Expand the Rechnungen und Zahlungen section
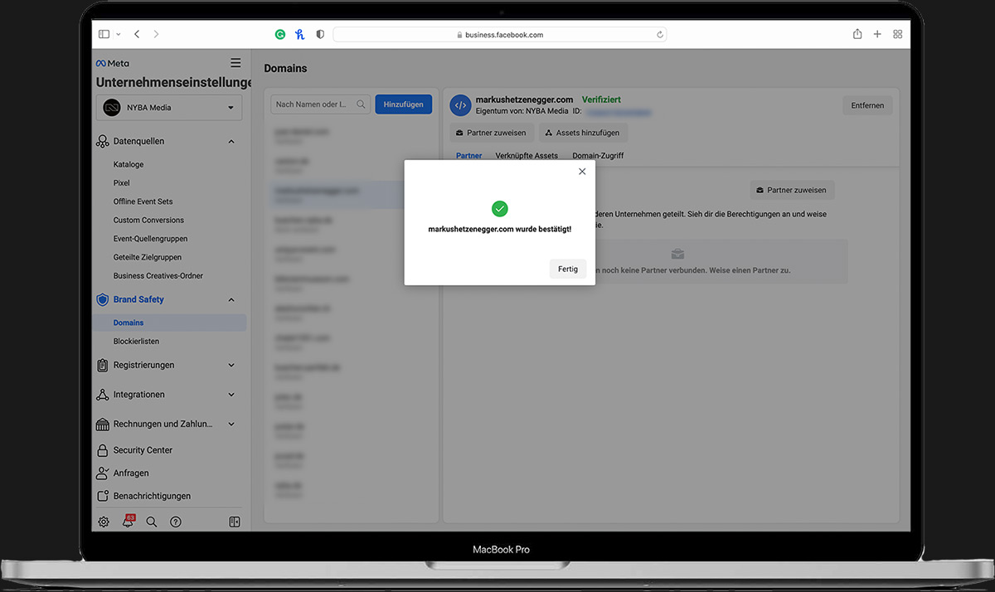Viewport: 995px width, 592px height. (x=231, y=425)
